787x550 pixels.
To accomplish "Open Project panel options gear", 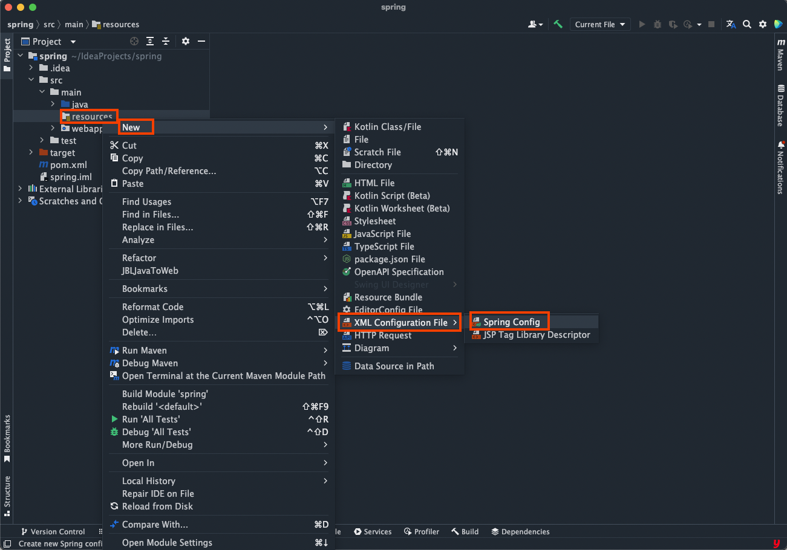I will 186,41.
